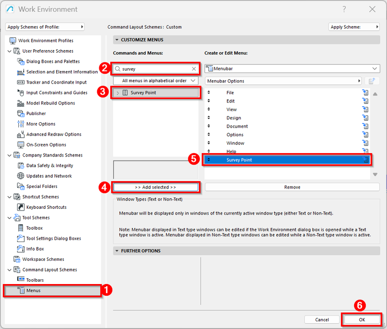The height and width of the screenshot is (329, 387).
Task: Click Keyboard Shortcuts arrow icon
Action: coord(21,207)
